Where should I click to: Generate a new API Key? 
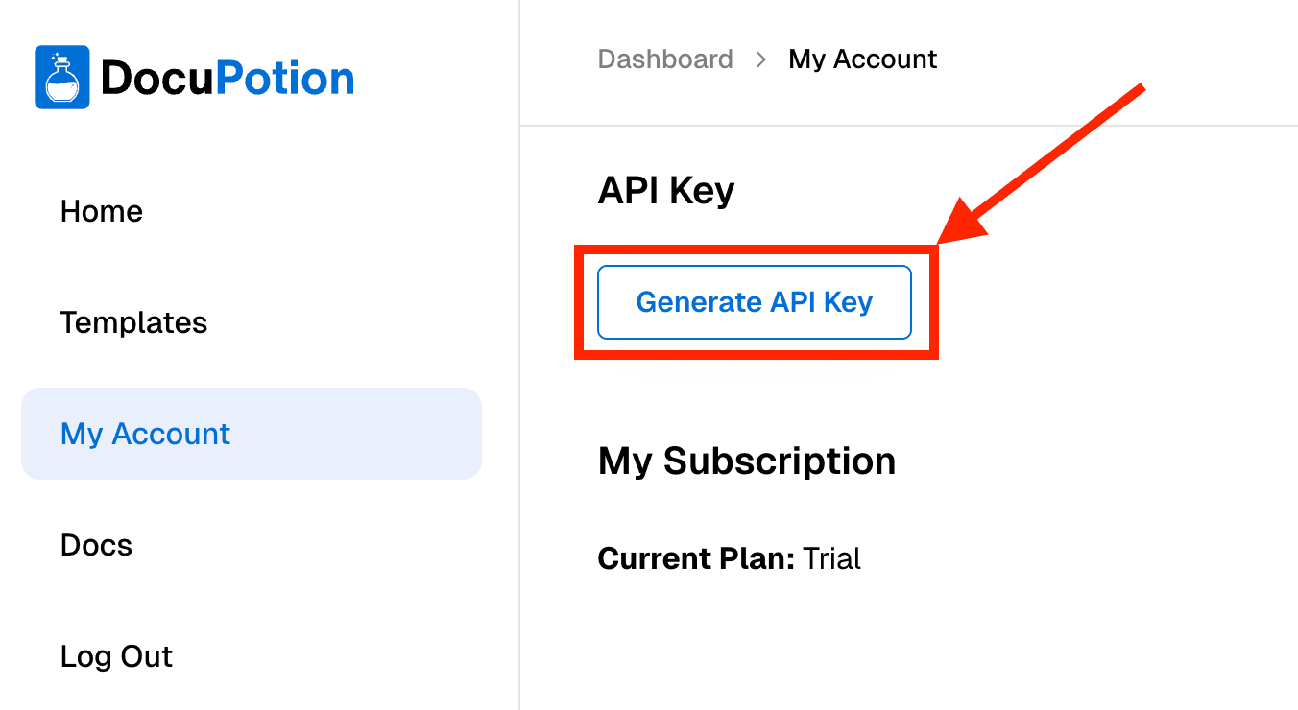754,302
